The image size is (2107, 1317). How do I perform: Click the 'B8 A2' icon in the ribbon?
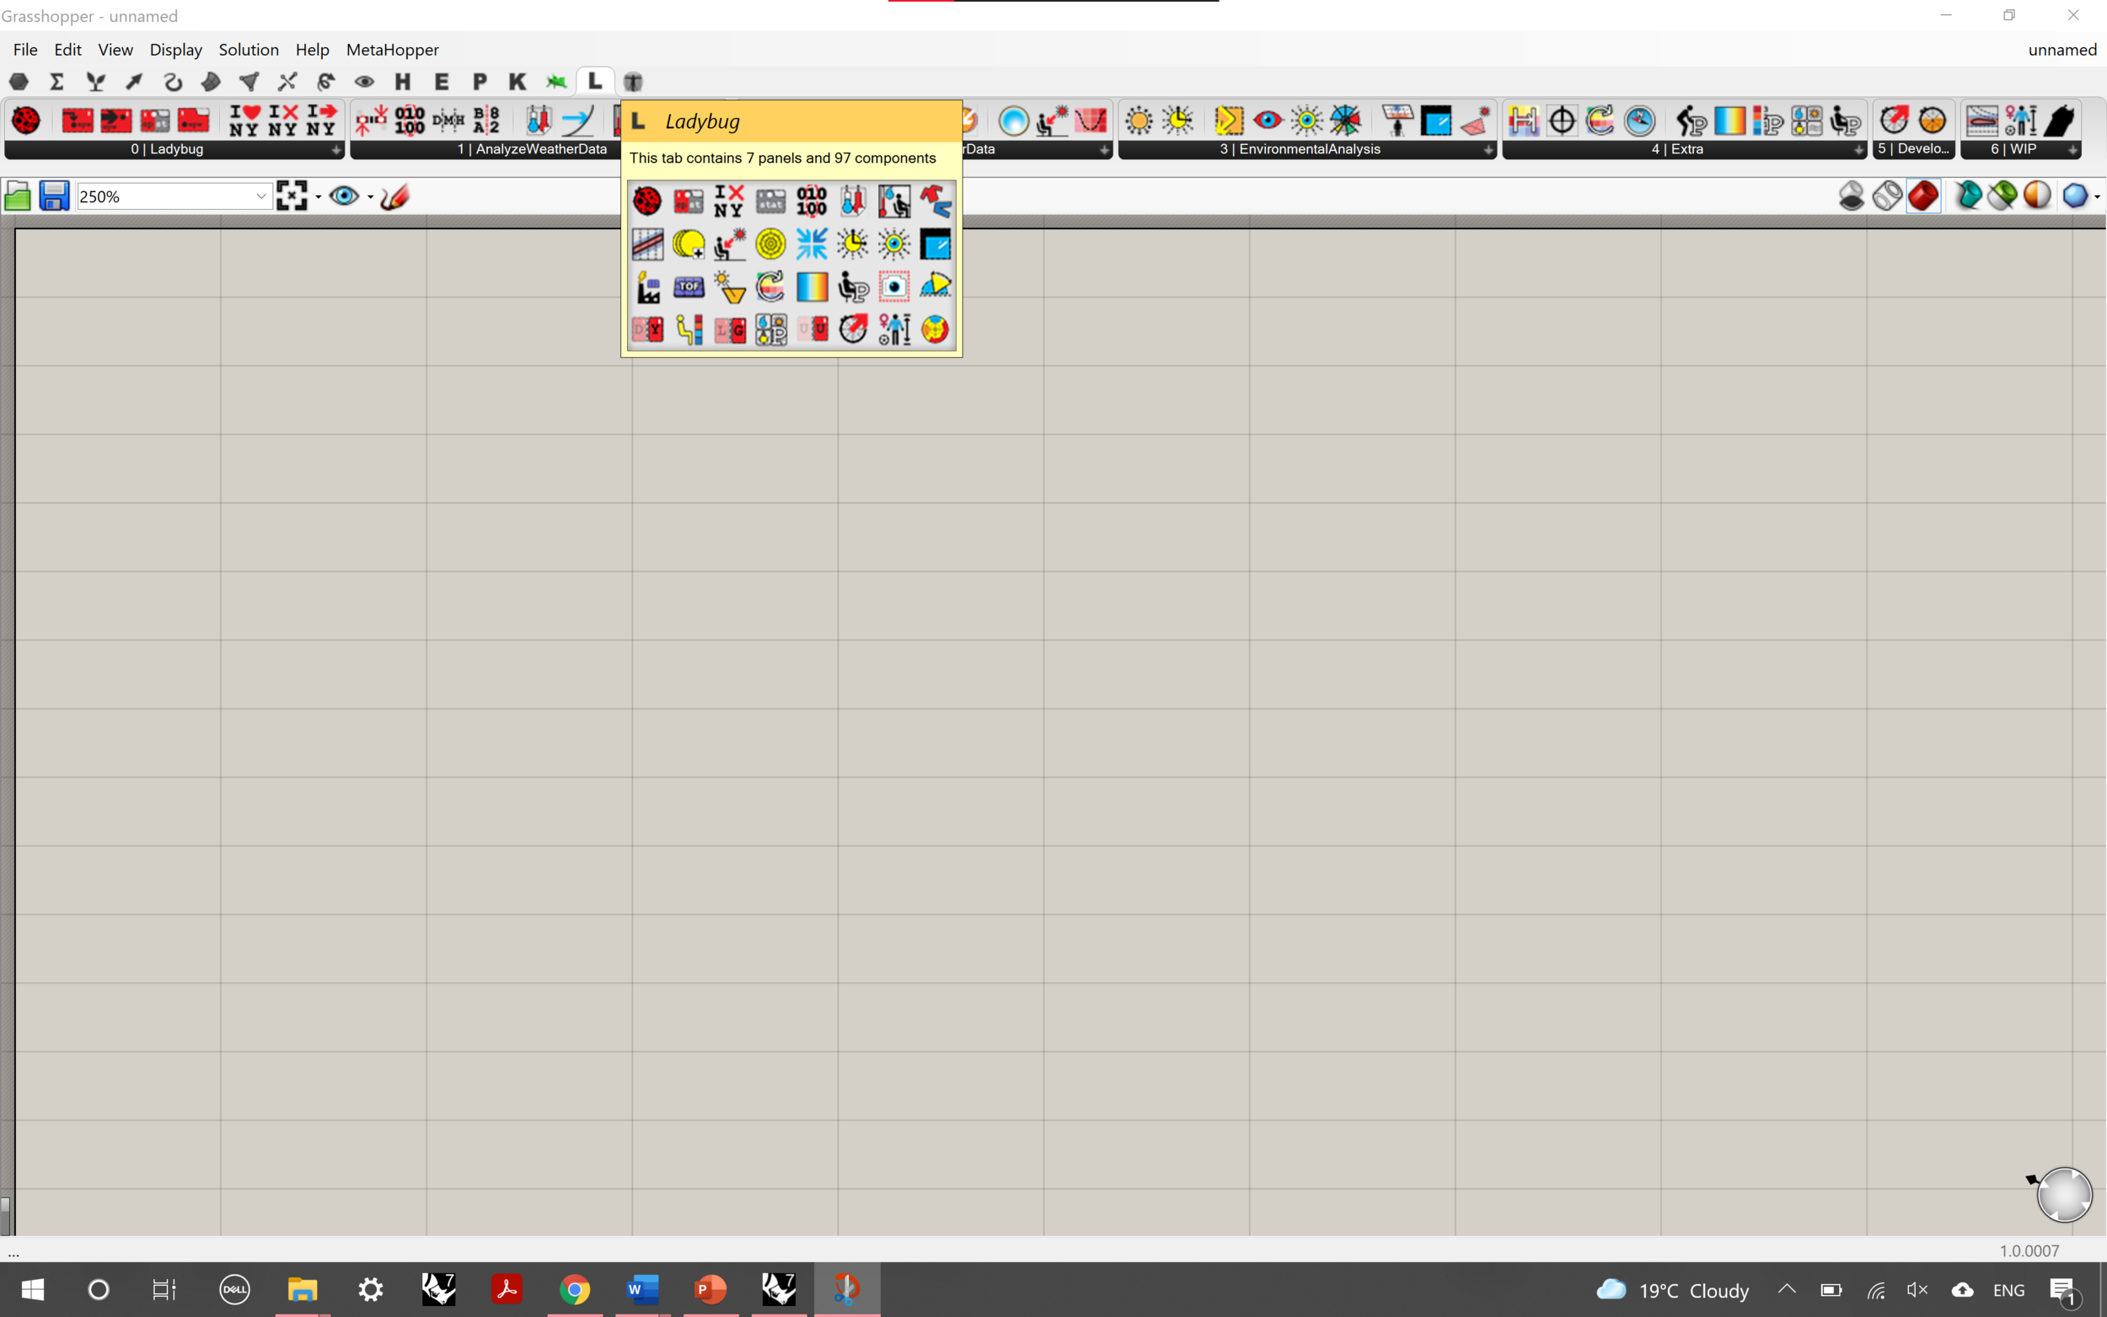click(x=487, y=120)
